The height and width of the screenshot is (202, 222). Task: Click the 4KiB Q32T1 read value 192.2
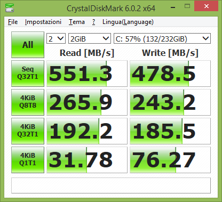(x=87, y=131)
